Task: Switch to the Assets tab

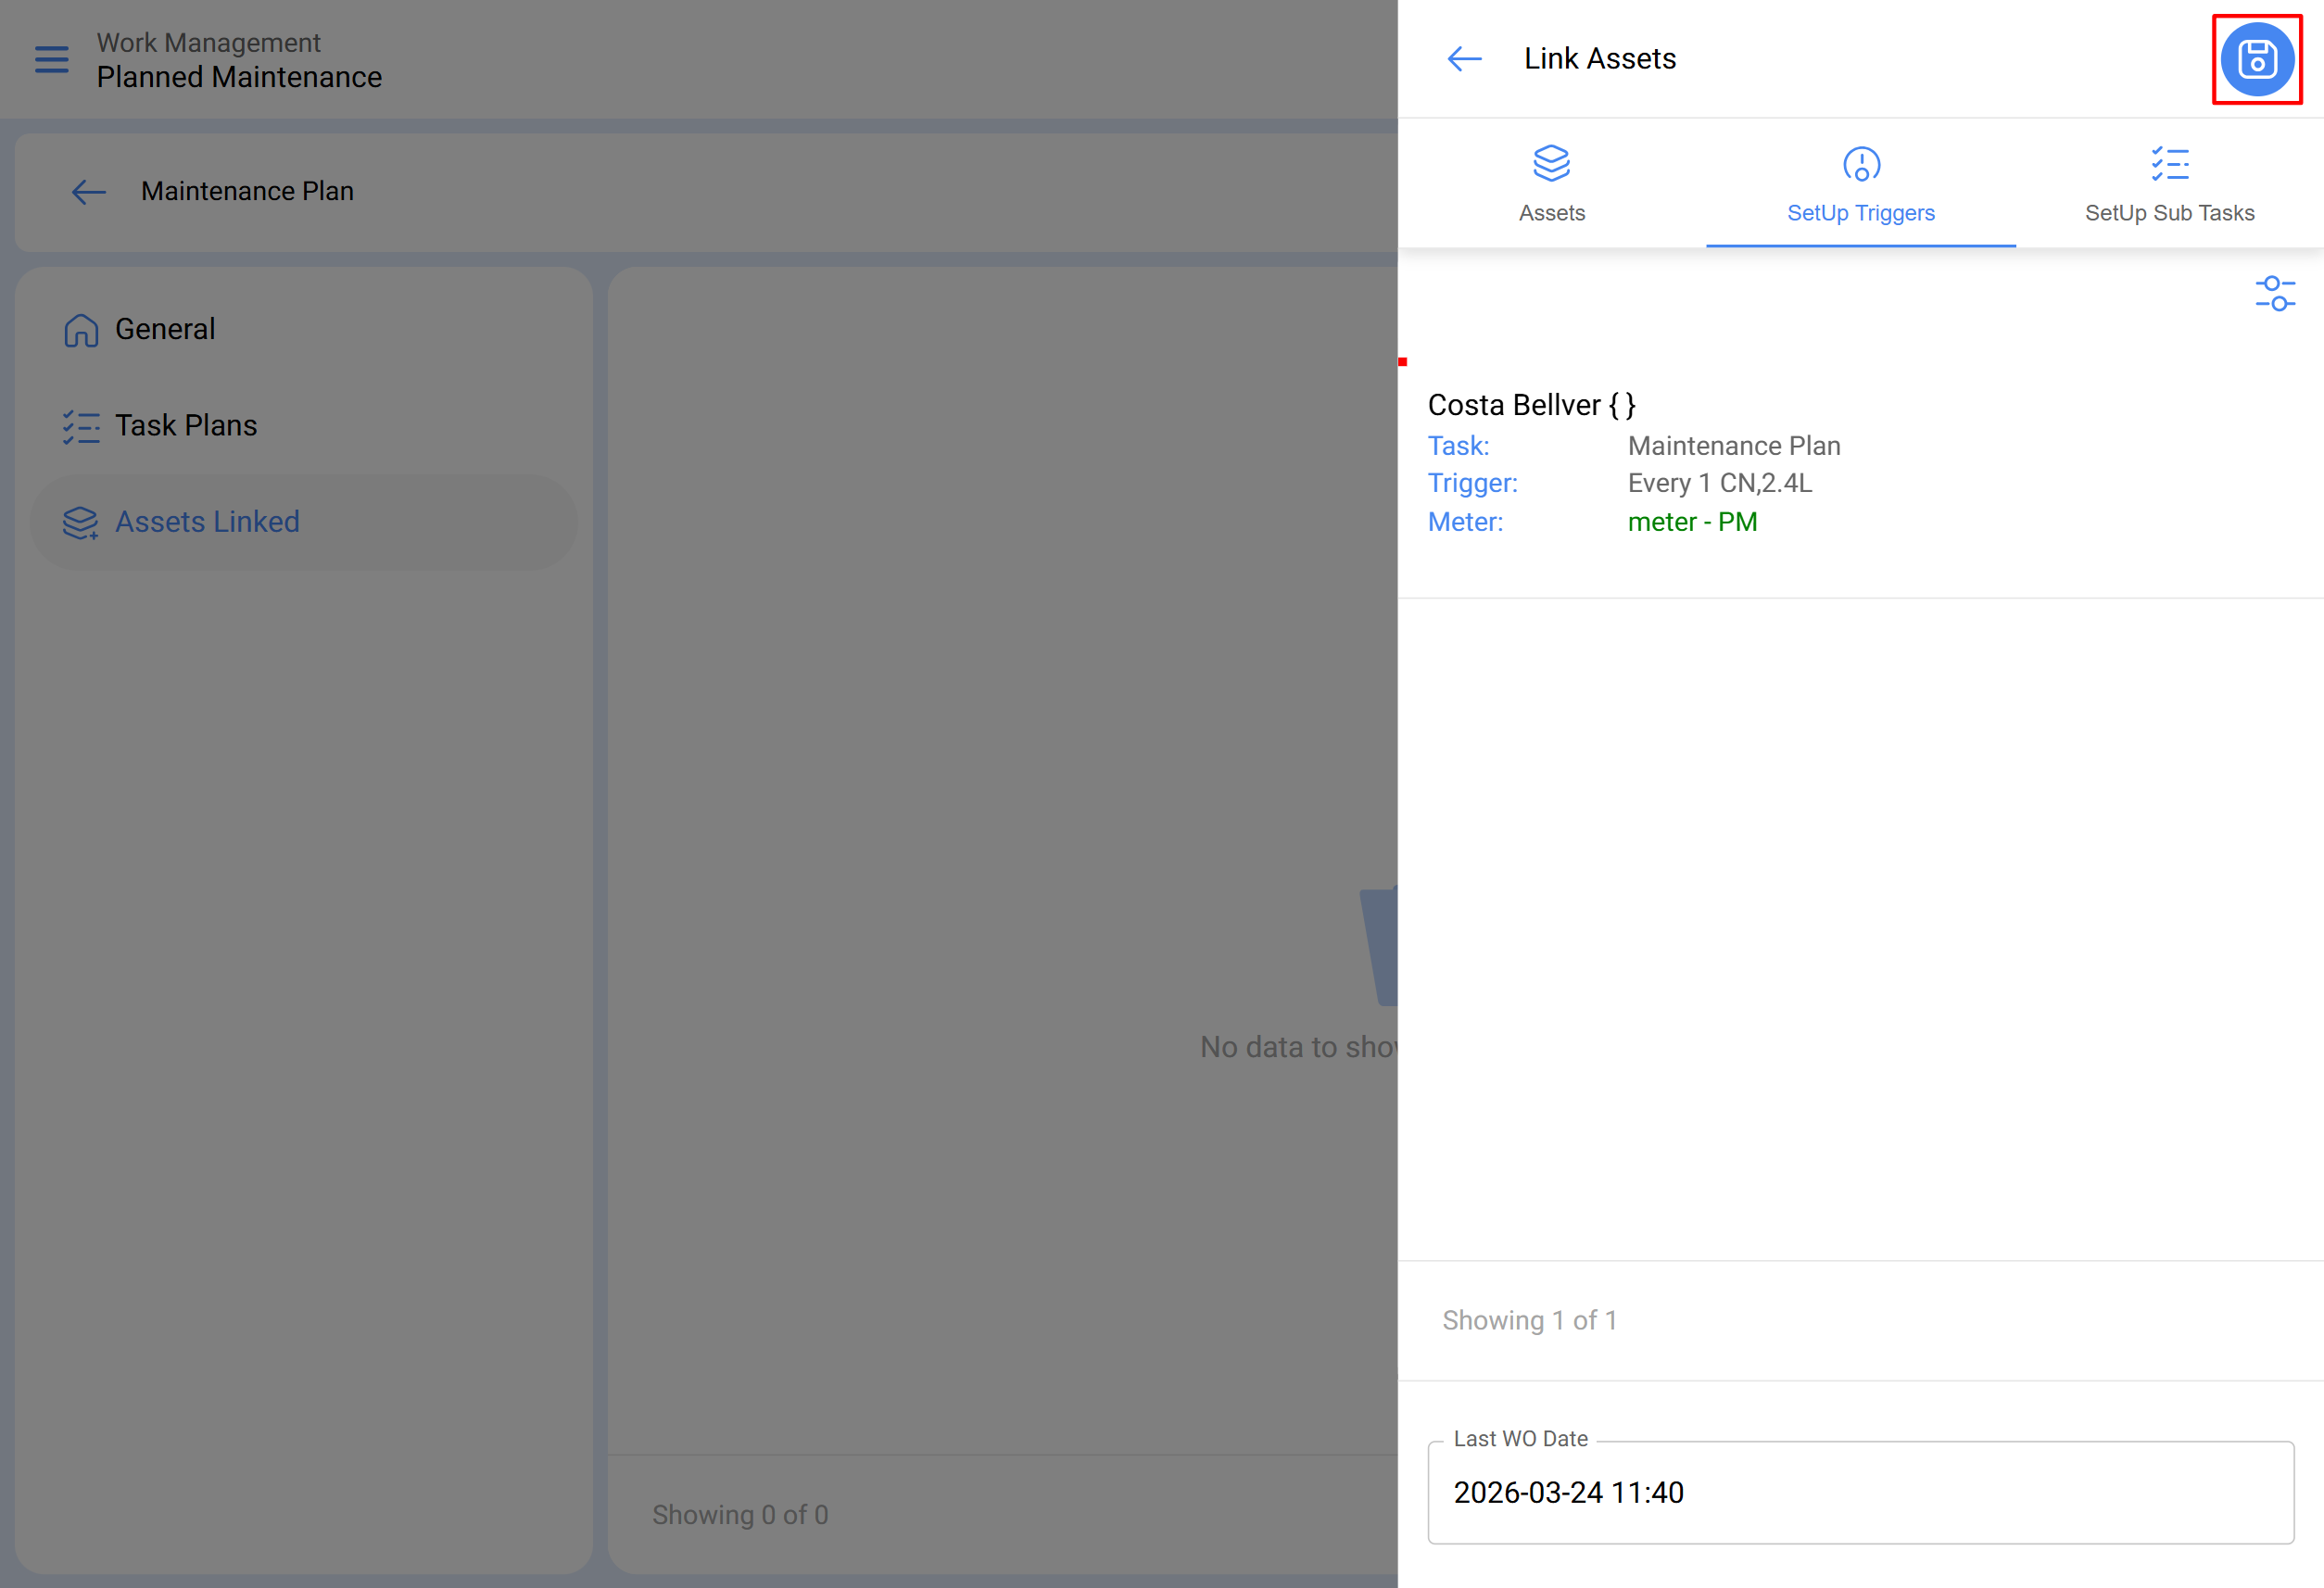Action: [1551, 213]
